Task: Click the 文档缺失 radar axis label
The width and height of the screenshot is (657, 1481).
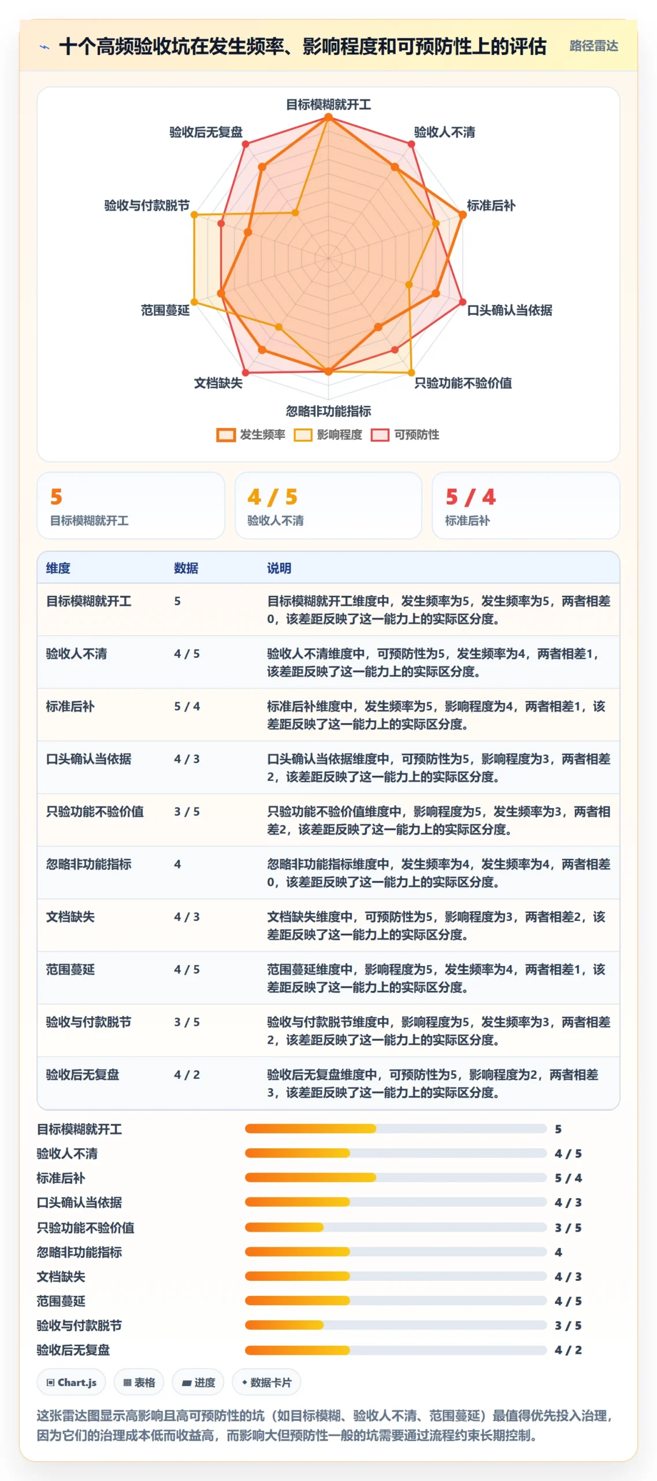Action: 218,383
